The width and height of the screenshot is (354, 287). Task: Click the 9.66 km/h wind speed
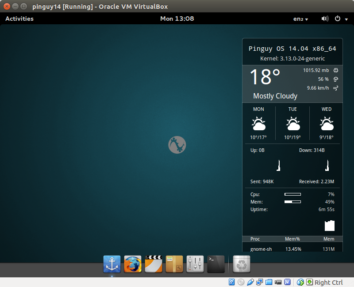pos(318,88)
